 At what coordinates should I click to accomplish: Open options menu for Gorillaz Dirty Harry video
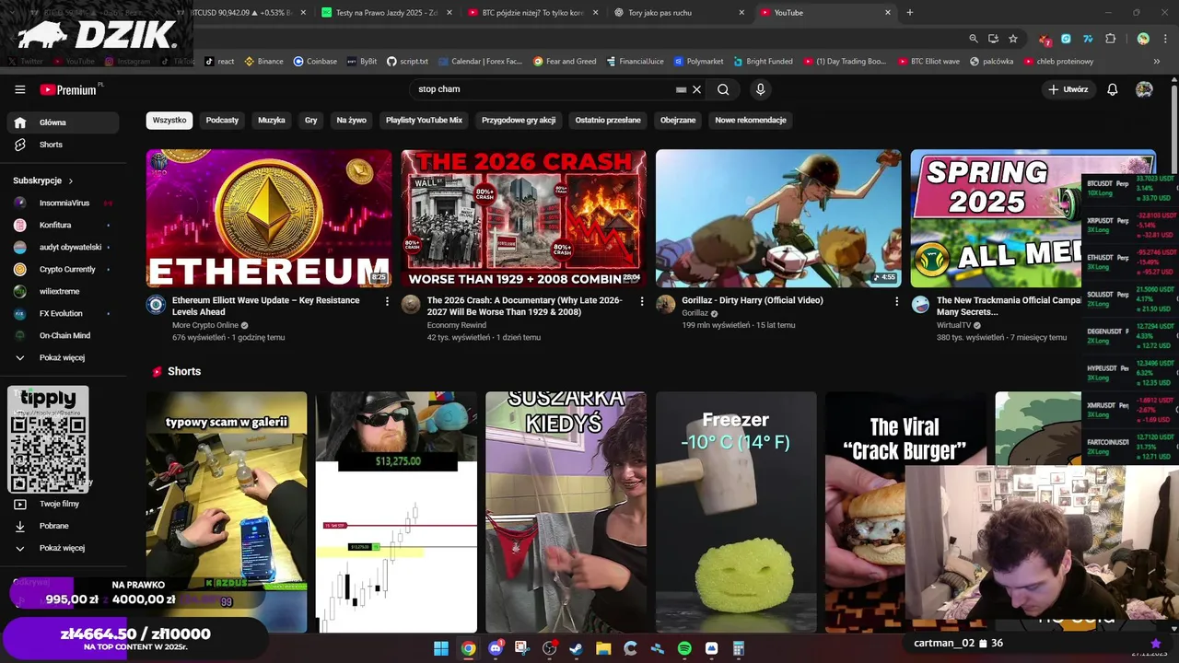click(897, 301)
